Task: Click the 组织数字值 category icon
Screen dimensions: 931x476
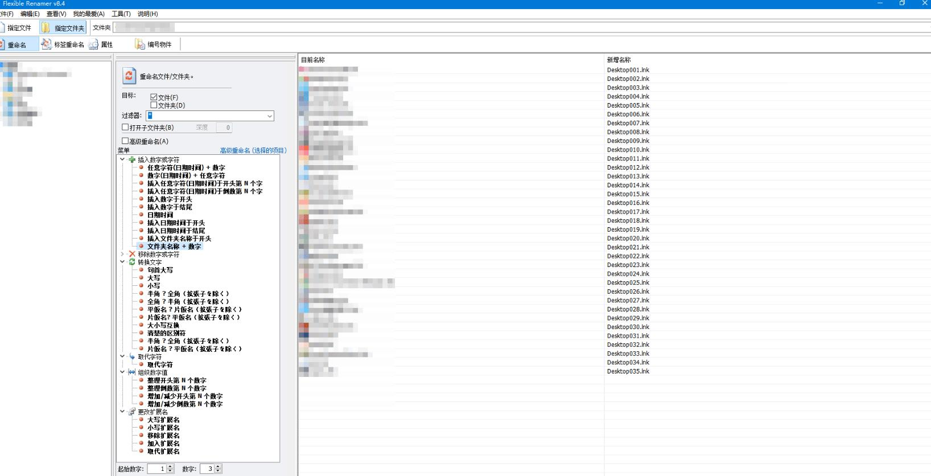Action: (132, 372)
